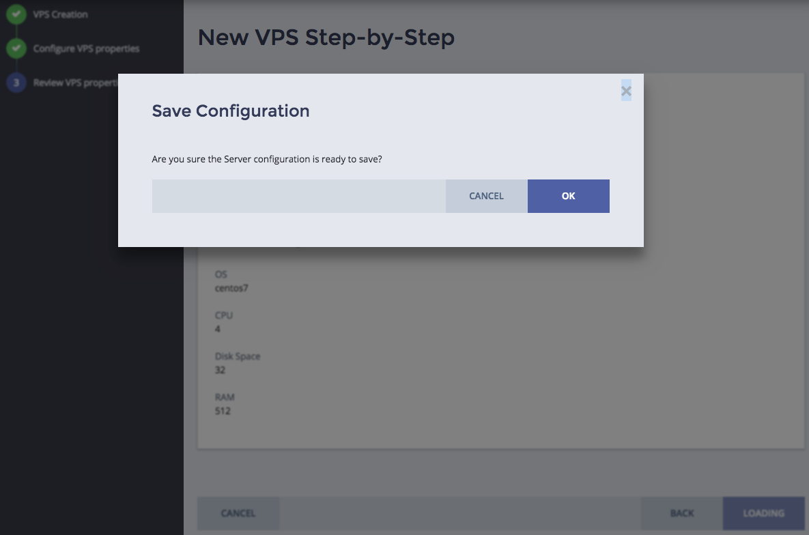Click the OS value centos7
The image size is (809, 535).
(231, 288)
